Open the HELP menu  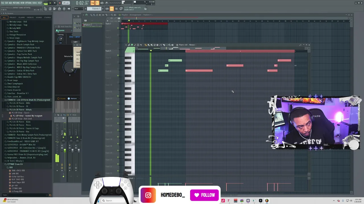(40, 3)
